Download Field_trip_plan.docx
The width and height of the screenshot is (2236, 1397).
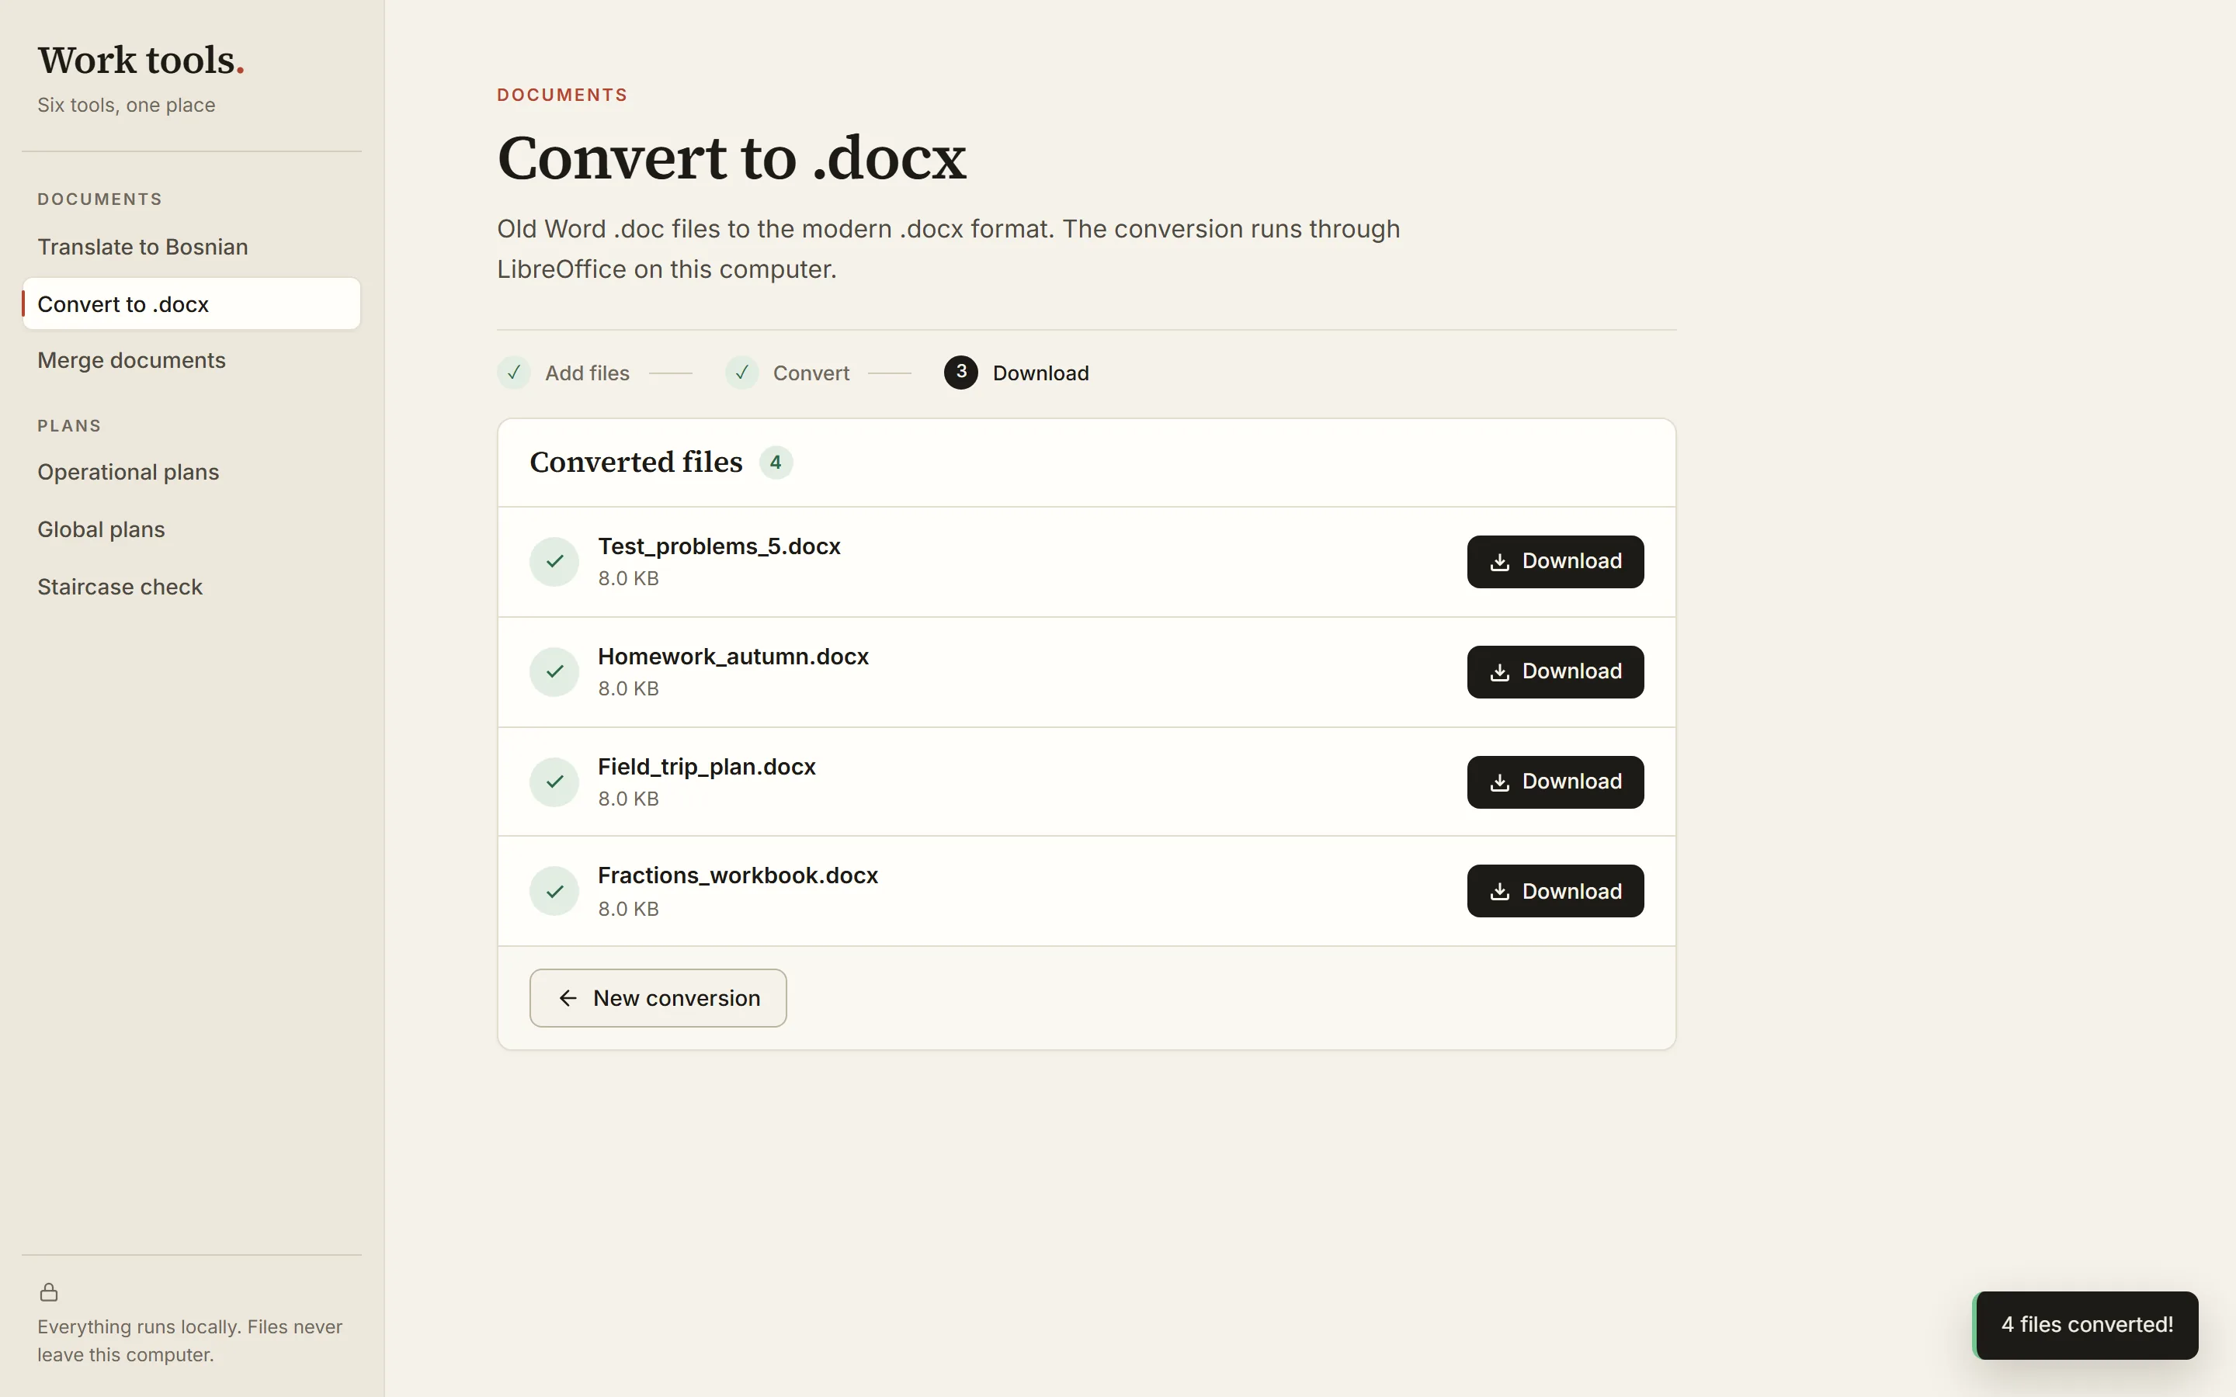1555,782
